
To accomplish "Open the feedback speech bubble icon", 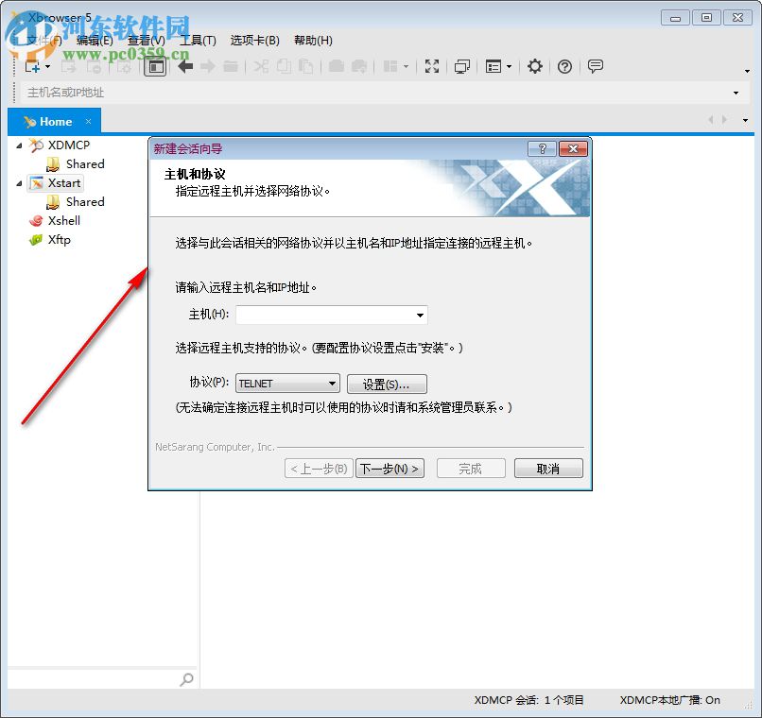I will pos(595,66).
